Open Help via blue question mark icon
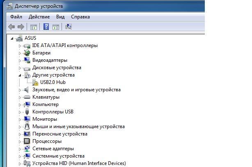252x167 pixels. [46, 27]
